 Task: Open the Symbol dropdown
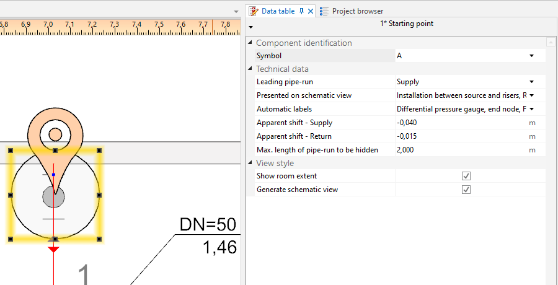(x=531, y=56)
